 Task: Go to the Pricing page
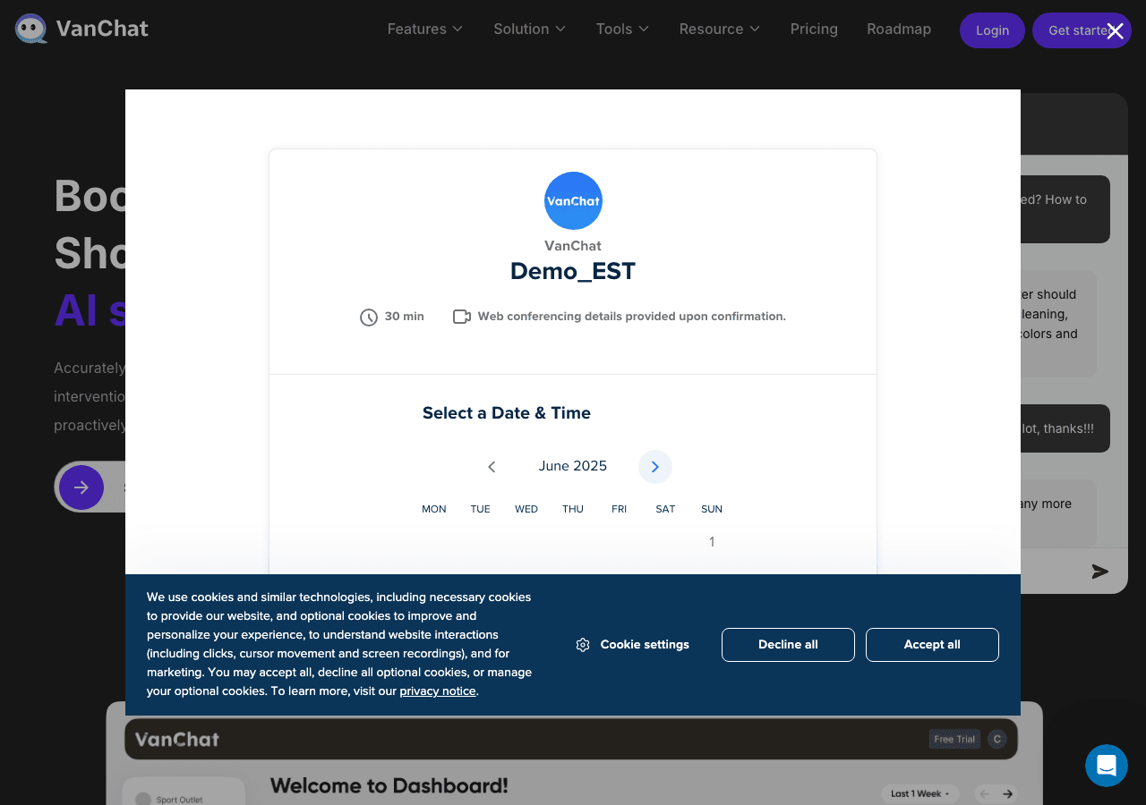814,30
